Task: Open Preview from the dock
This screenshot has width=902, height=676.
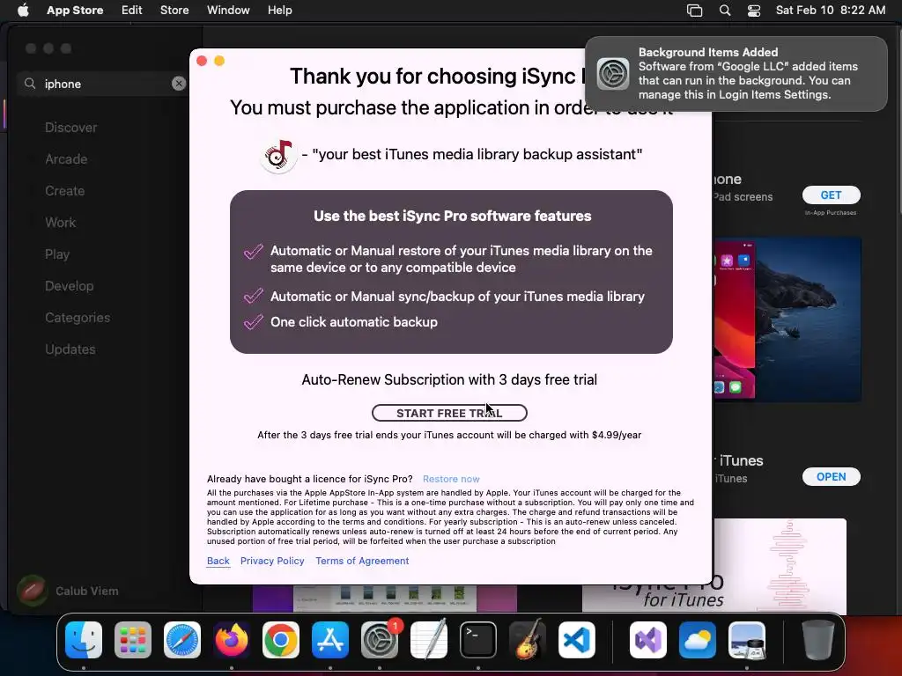Action: 747,640
